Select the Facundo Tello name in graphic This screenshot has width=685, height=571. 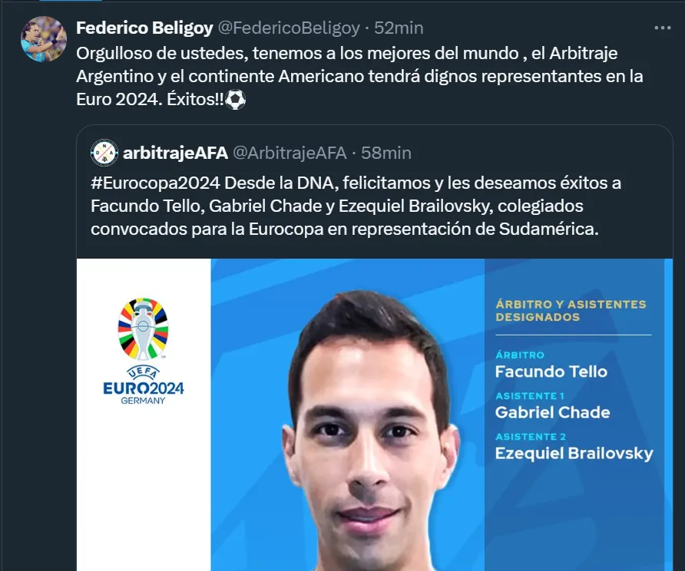point(551,371)
